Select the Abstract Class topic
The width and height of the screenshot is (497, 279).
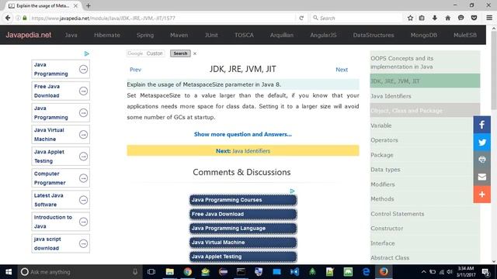pyautogui.click(x=425, y=257)
